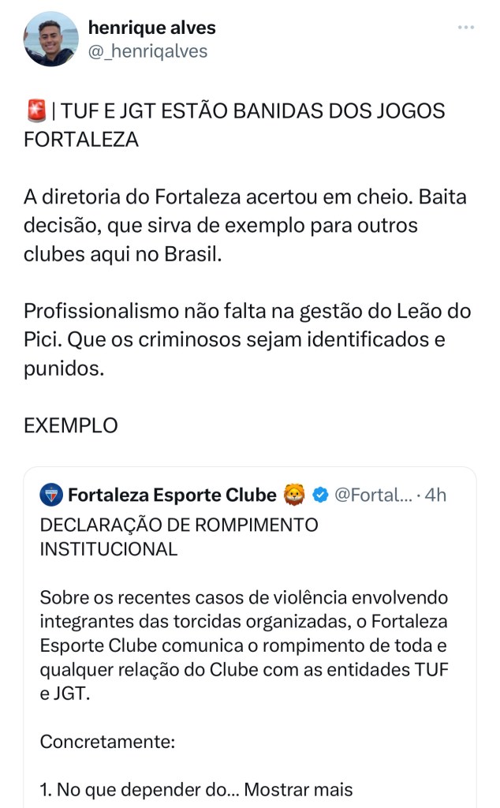Open quoted tweet via "Sobre os recentes casos" paragraph

coord(244,644)
